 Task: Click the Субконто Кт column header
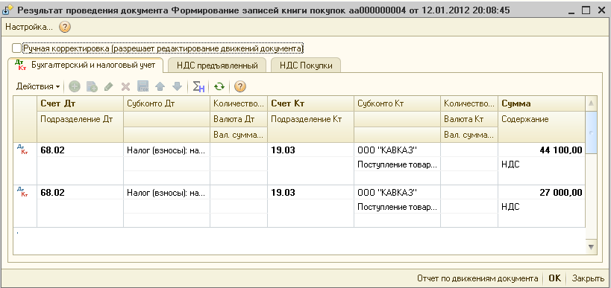click(397, 103)
